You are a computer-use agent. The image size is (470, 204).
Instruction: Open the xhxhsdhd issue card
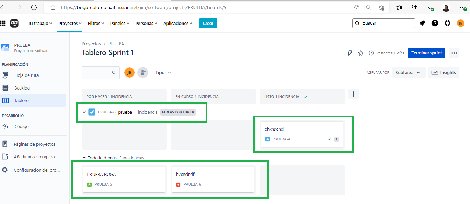pos(302,134)
